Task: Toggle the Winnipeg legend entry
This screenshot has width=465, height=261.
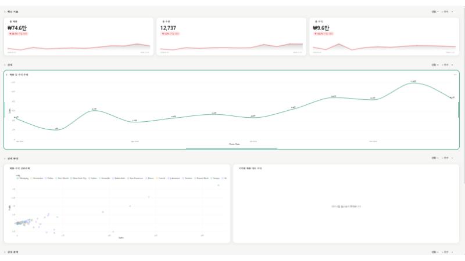Action: coord(23,179)
